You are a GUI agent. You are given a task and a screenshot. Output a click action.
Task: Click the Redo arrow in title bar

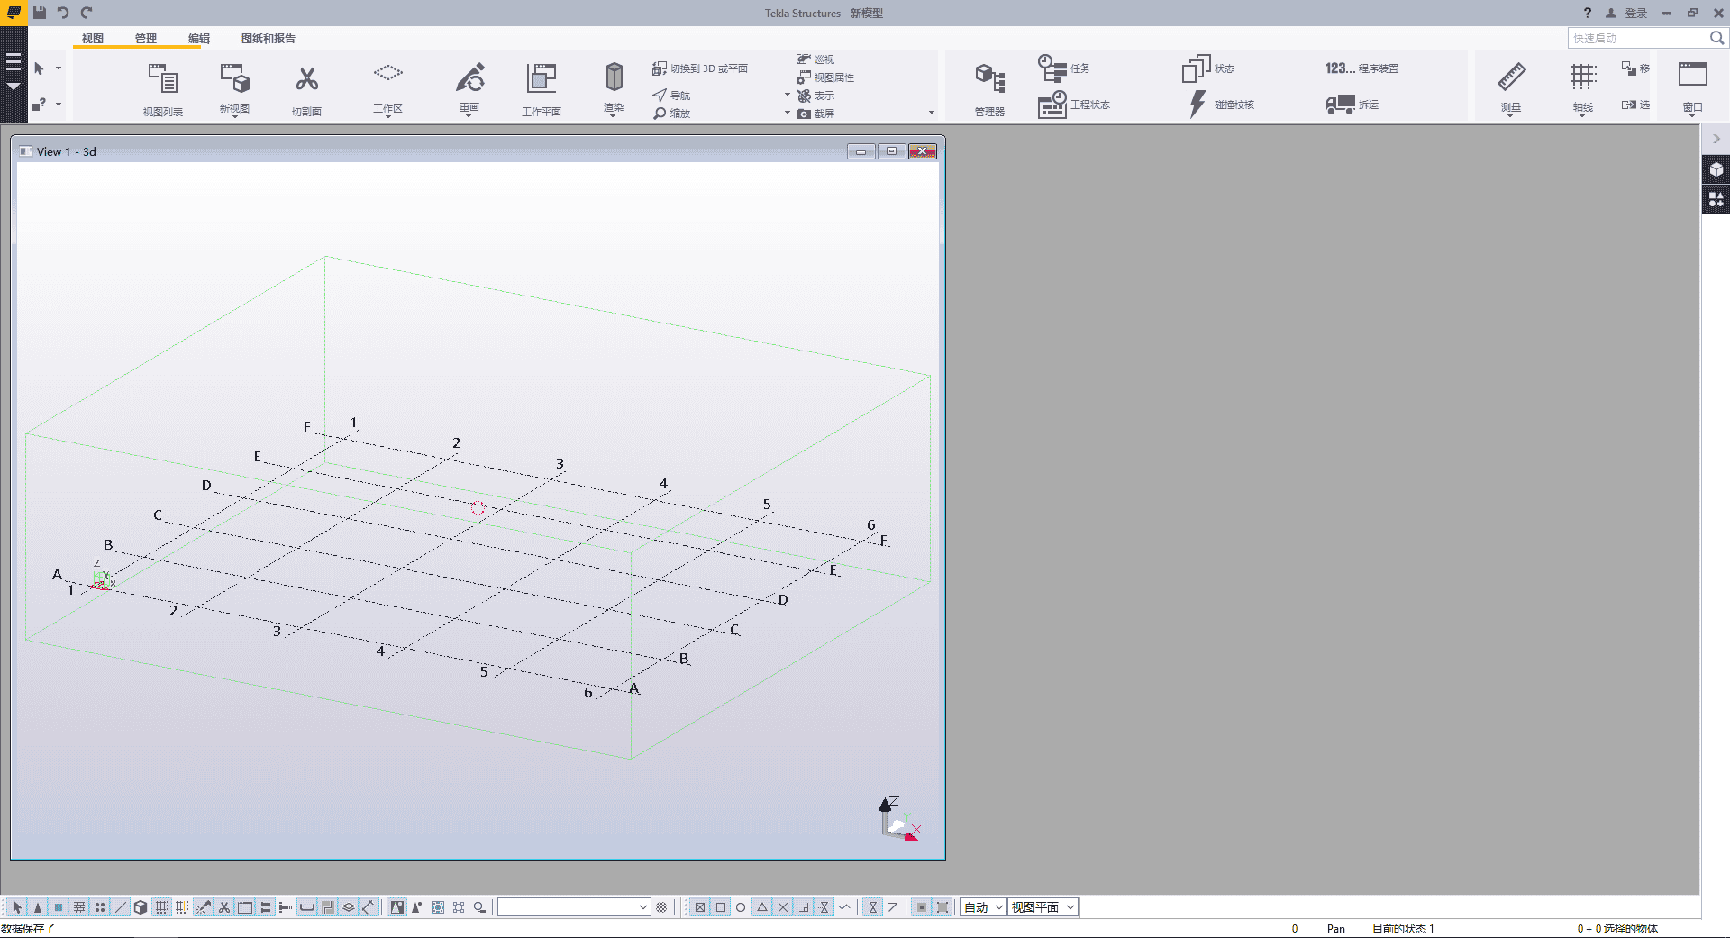(x=86, y=13)
